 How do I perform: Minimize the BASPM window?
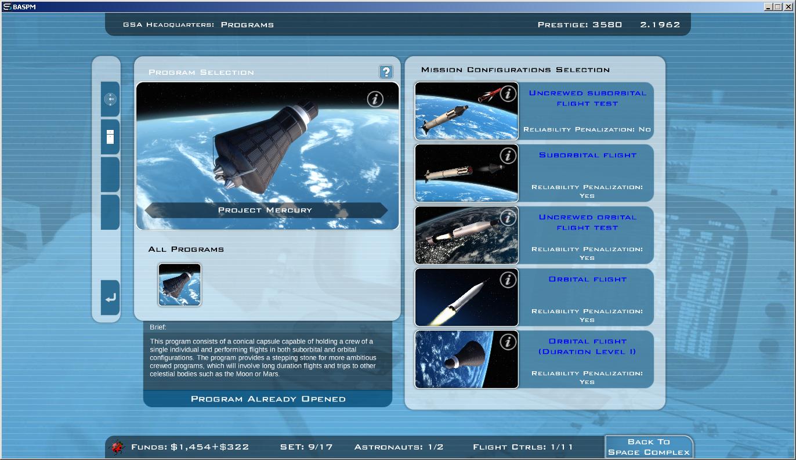click(x=768, y=7)
